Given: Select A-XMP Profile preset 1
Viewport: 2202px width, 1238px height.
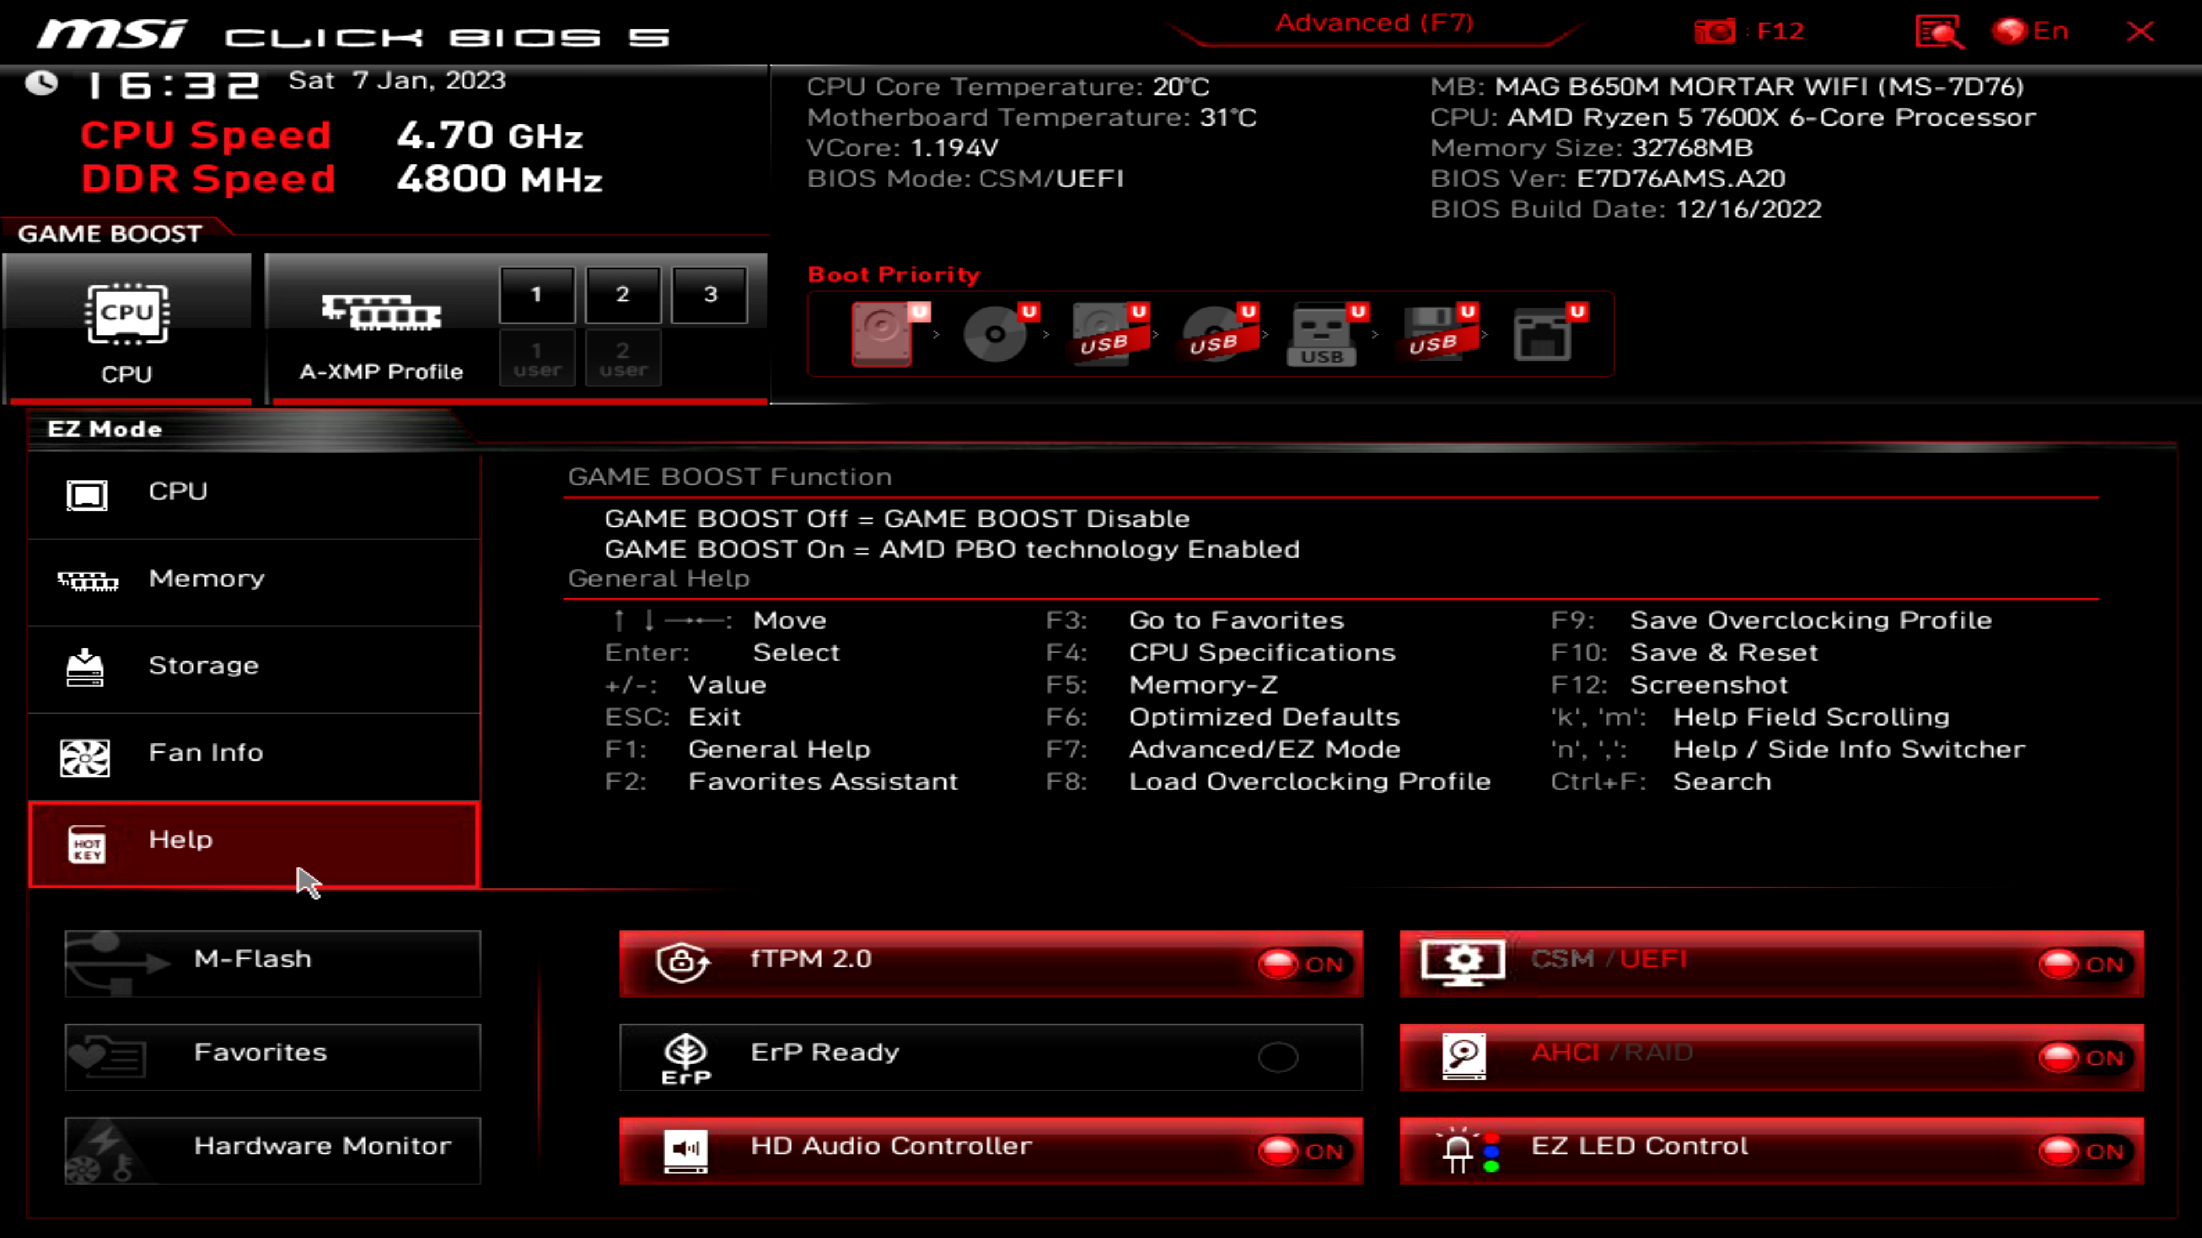Looking at the screenshot, I should (x=536, y=293).
